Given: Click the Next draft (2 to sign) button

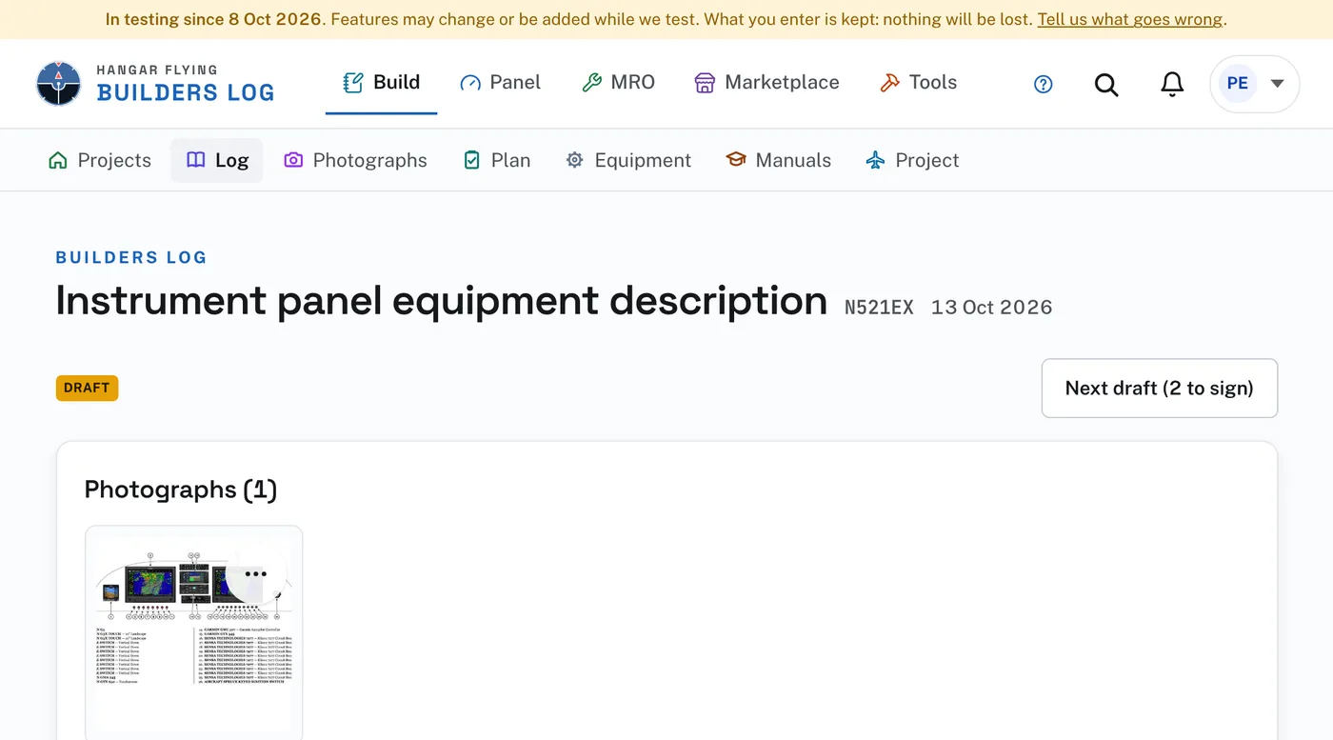Looking at the screenshot, I should point(1160,388).
